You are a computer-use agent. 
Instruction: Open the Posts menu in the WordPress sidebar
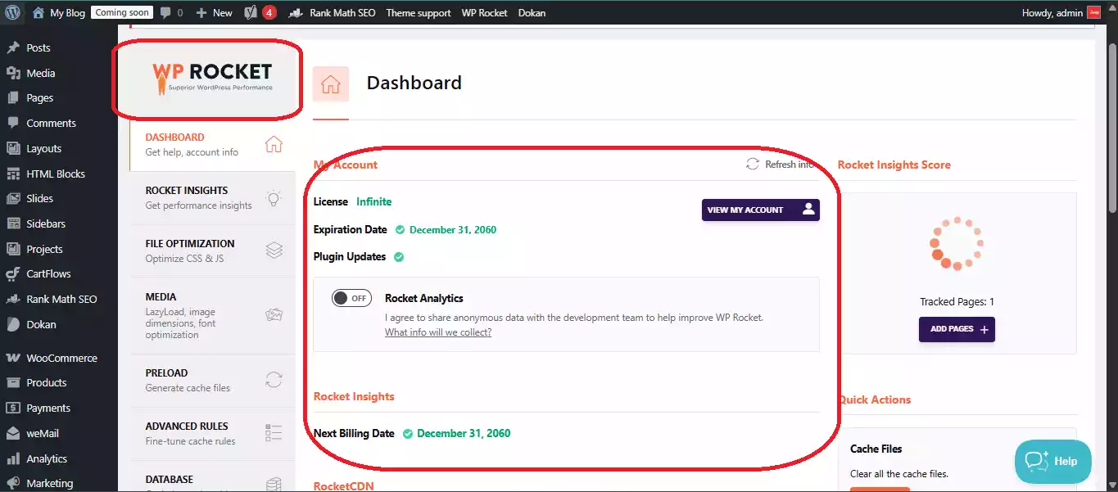(59, 47)
